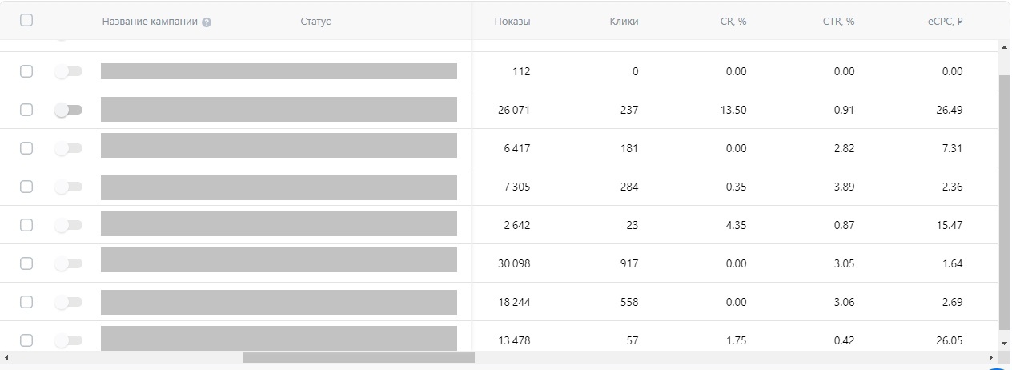Select the checkbox of the 112 impressions row
The width and height of the screenshot is (1012, 370).
(x=26, y=71)
